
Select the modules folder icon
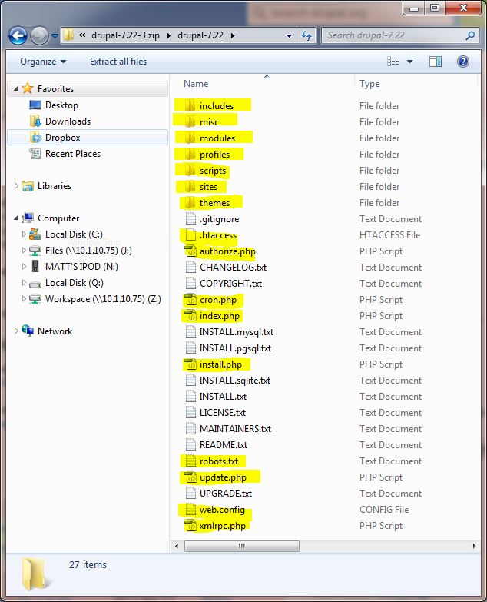coord(190,138)
